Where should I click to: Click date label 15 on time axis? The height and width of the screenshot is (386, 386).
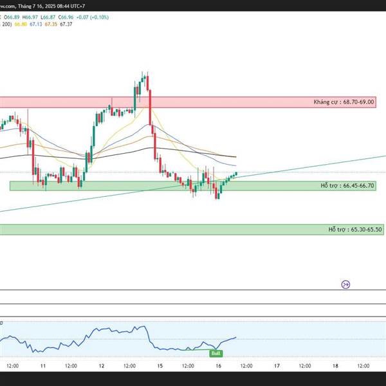pos(160,366)
